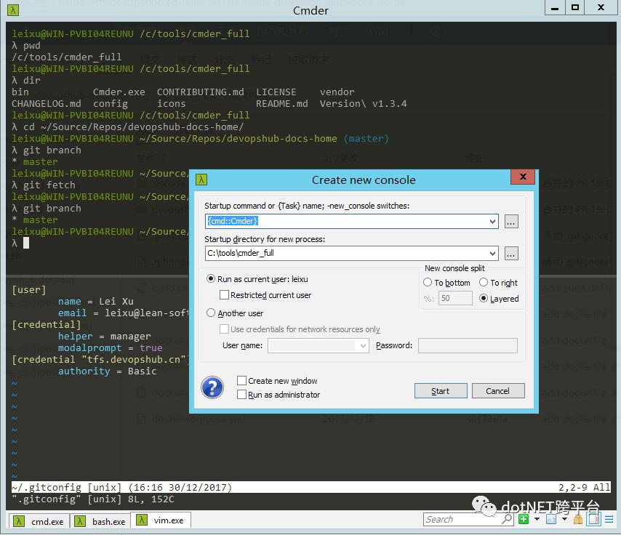The width and height of the screenshot is (621, 535).
Task: Select Layered split radio button
Action: (x=484, y=298)
